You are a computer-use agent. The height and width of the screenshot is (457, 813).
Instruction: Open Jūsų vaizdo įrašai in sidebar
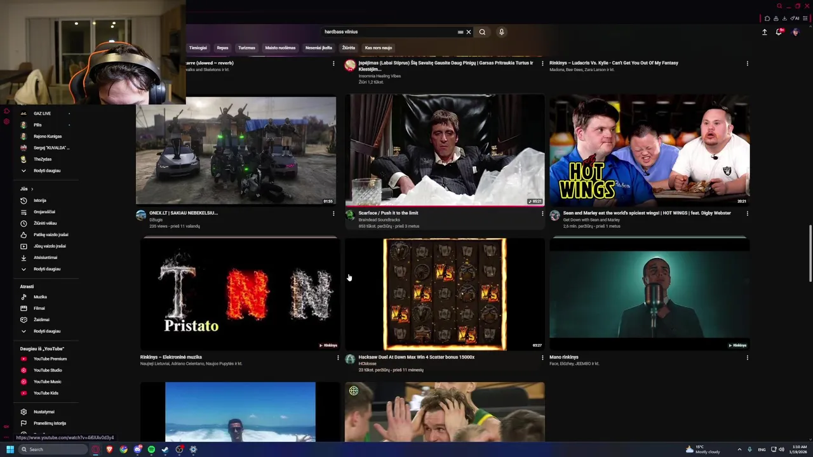click(x=44, y=246)
